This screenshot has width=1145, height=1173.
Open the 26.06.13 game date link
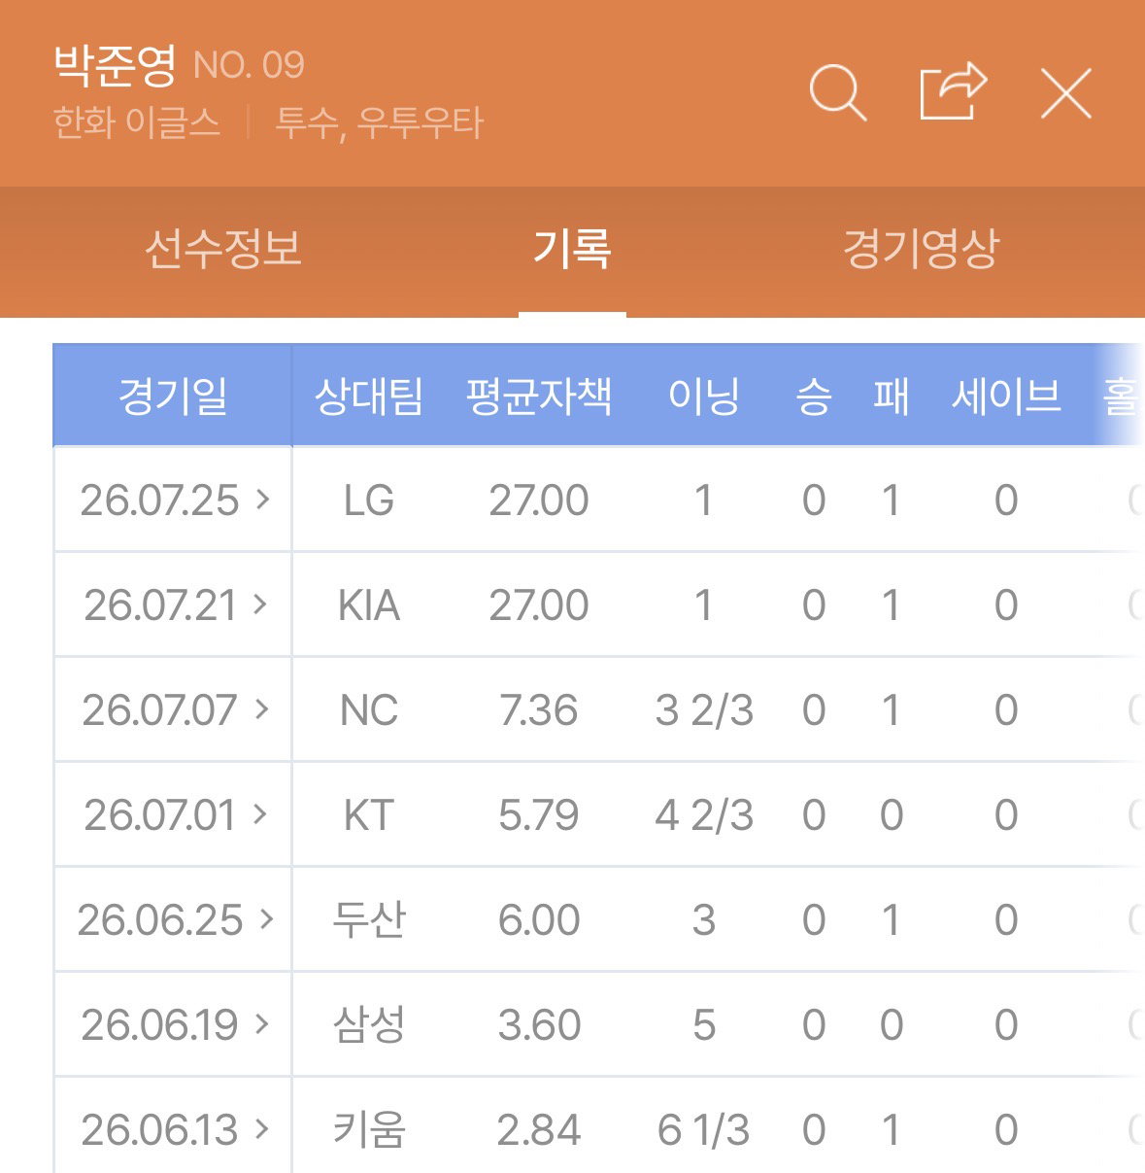[x=175, y=1129]
